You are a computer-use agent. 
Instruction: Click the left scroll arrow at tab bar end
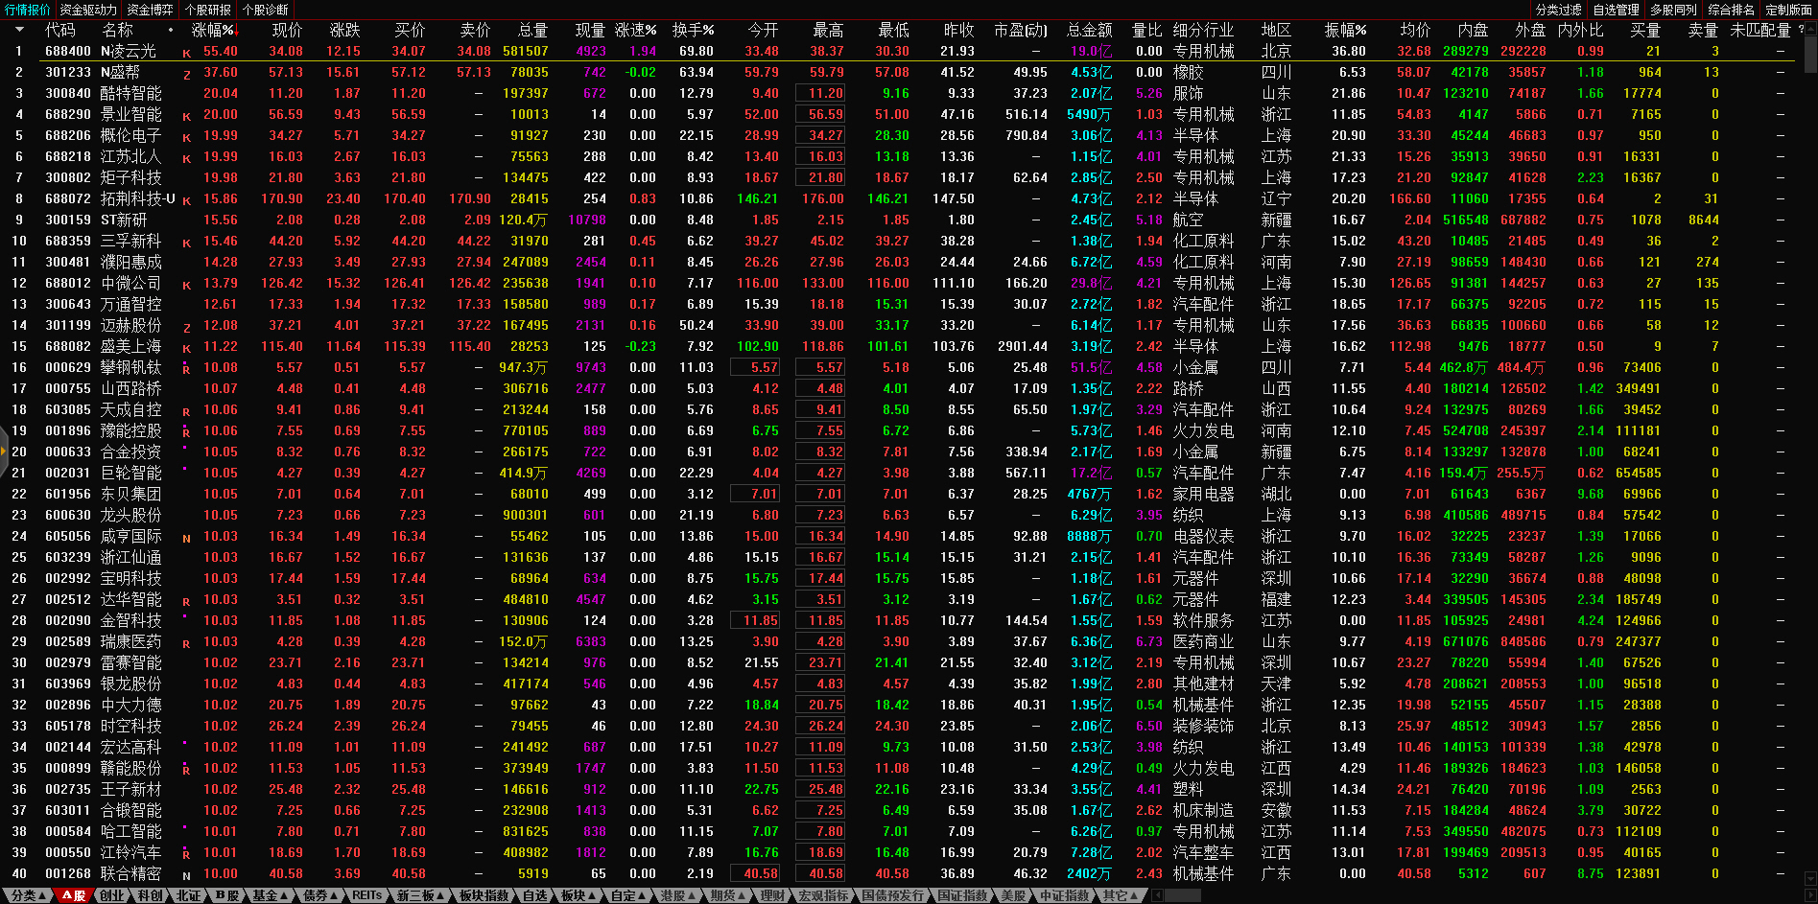(x=1157, y=895)
